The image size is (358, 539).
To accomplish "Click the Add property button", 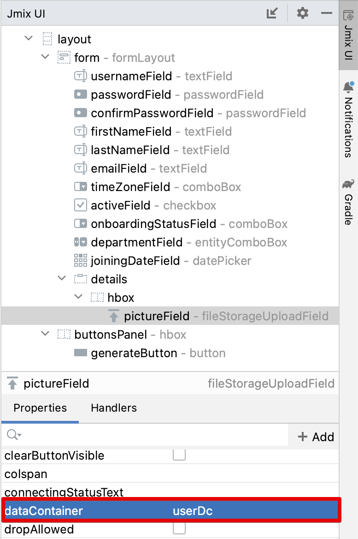I will coord(316,437).
